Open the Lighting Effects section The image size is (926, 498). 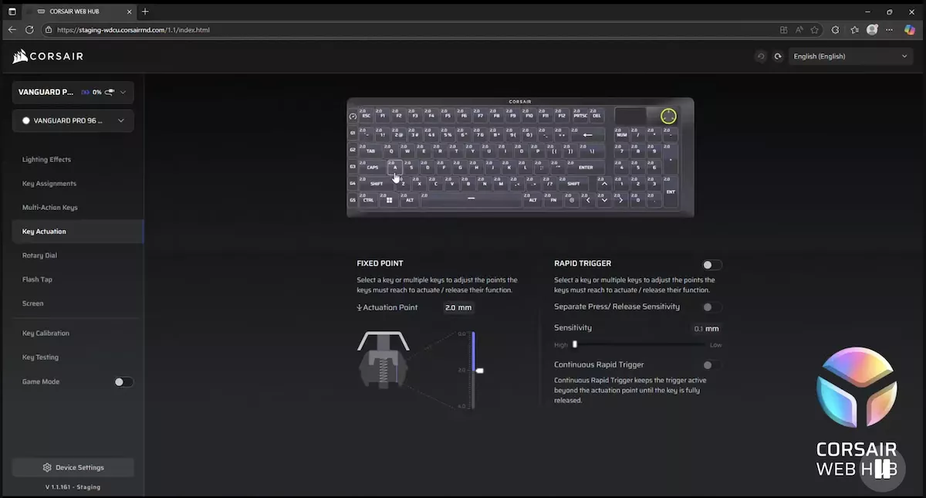[46, 160]
